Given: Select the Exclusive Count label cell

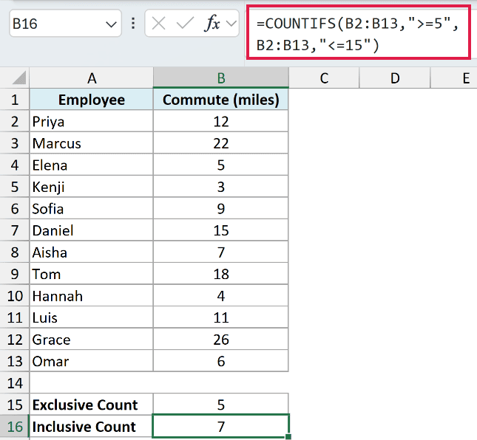Looking at the screenshot, I should 92,405.
